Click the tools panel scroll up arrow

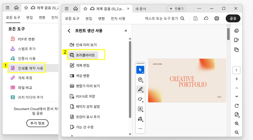[130, 39]
